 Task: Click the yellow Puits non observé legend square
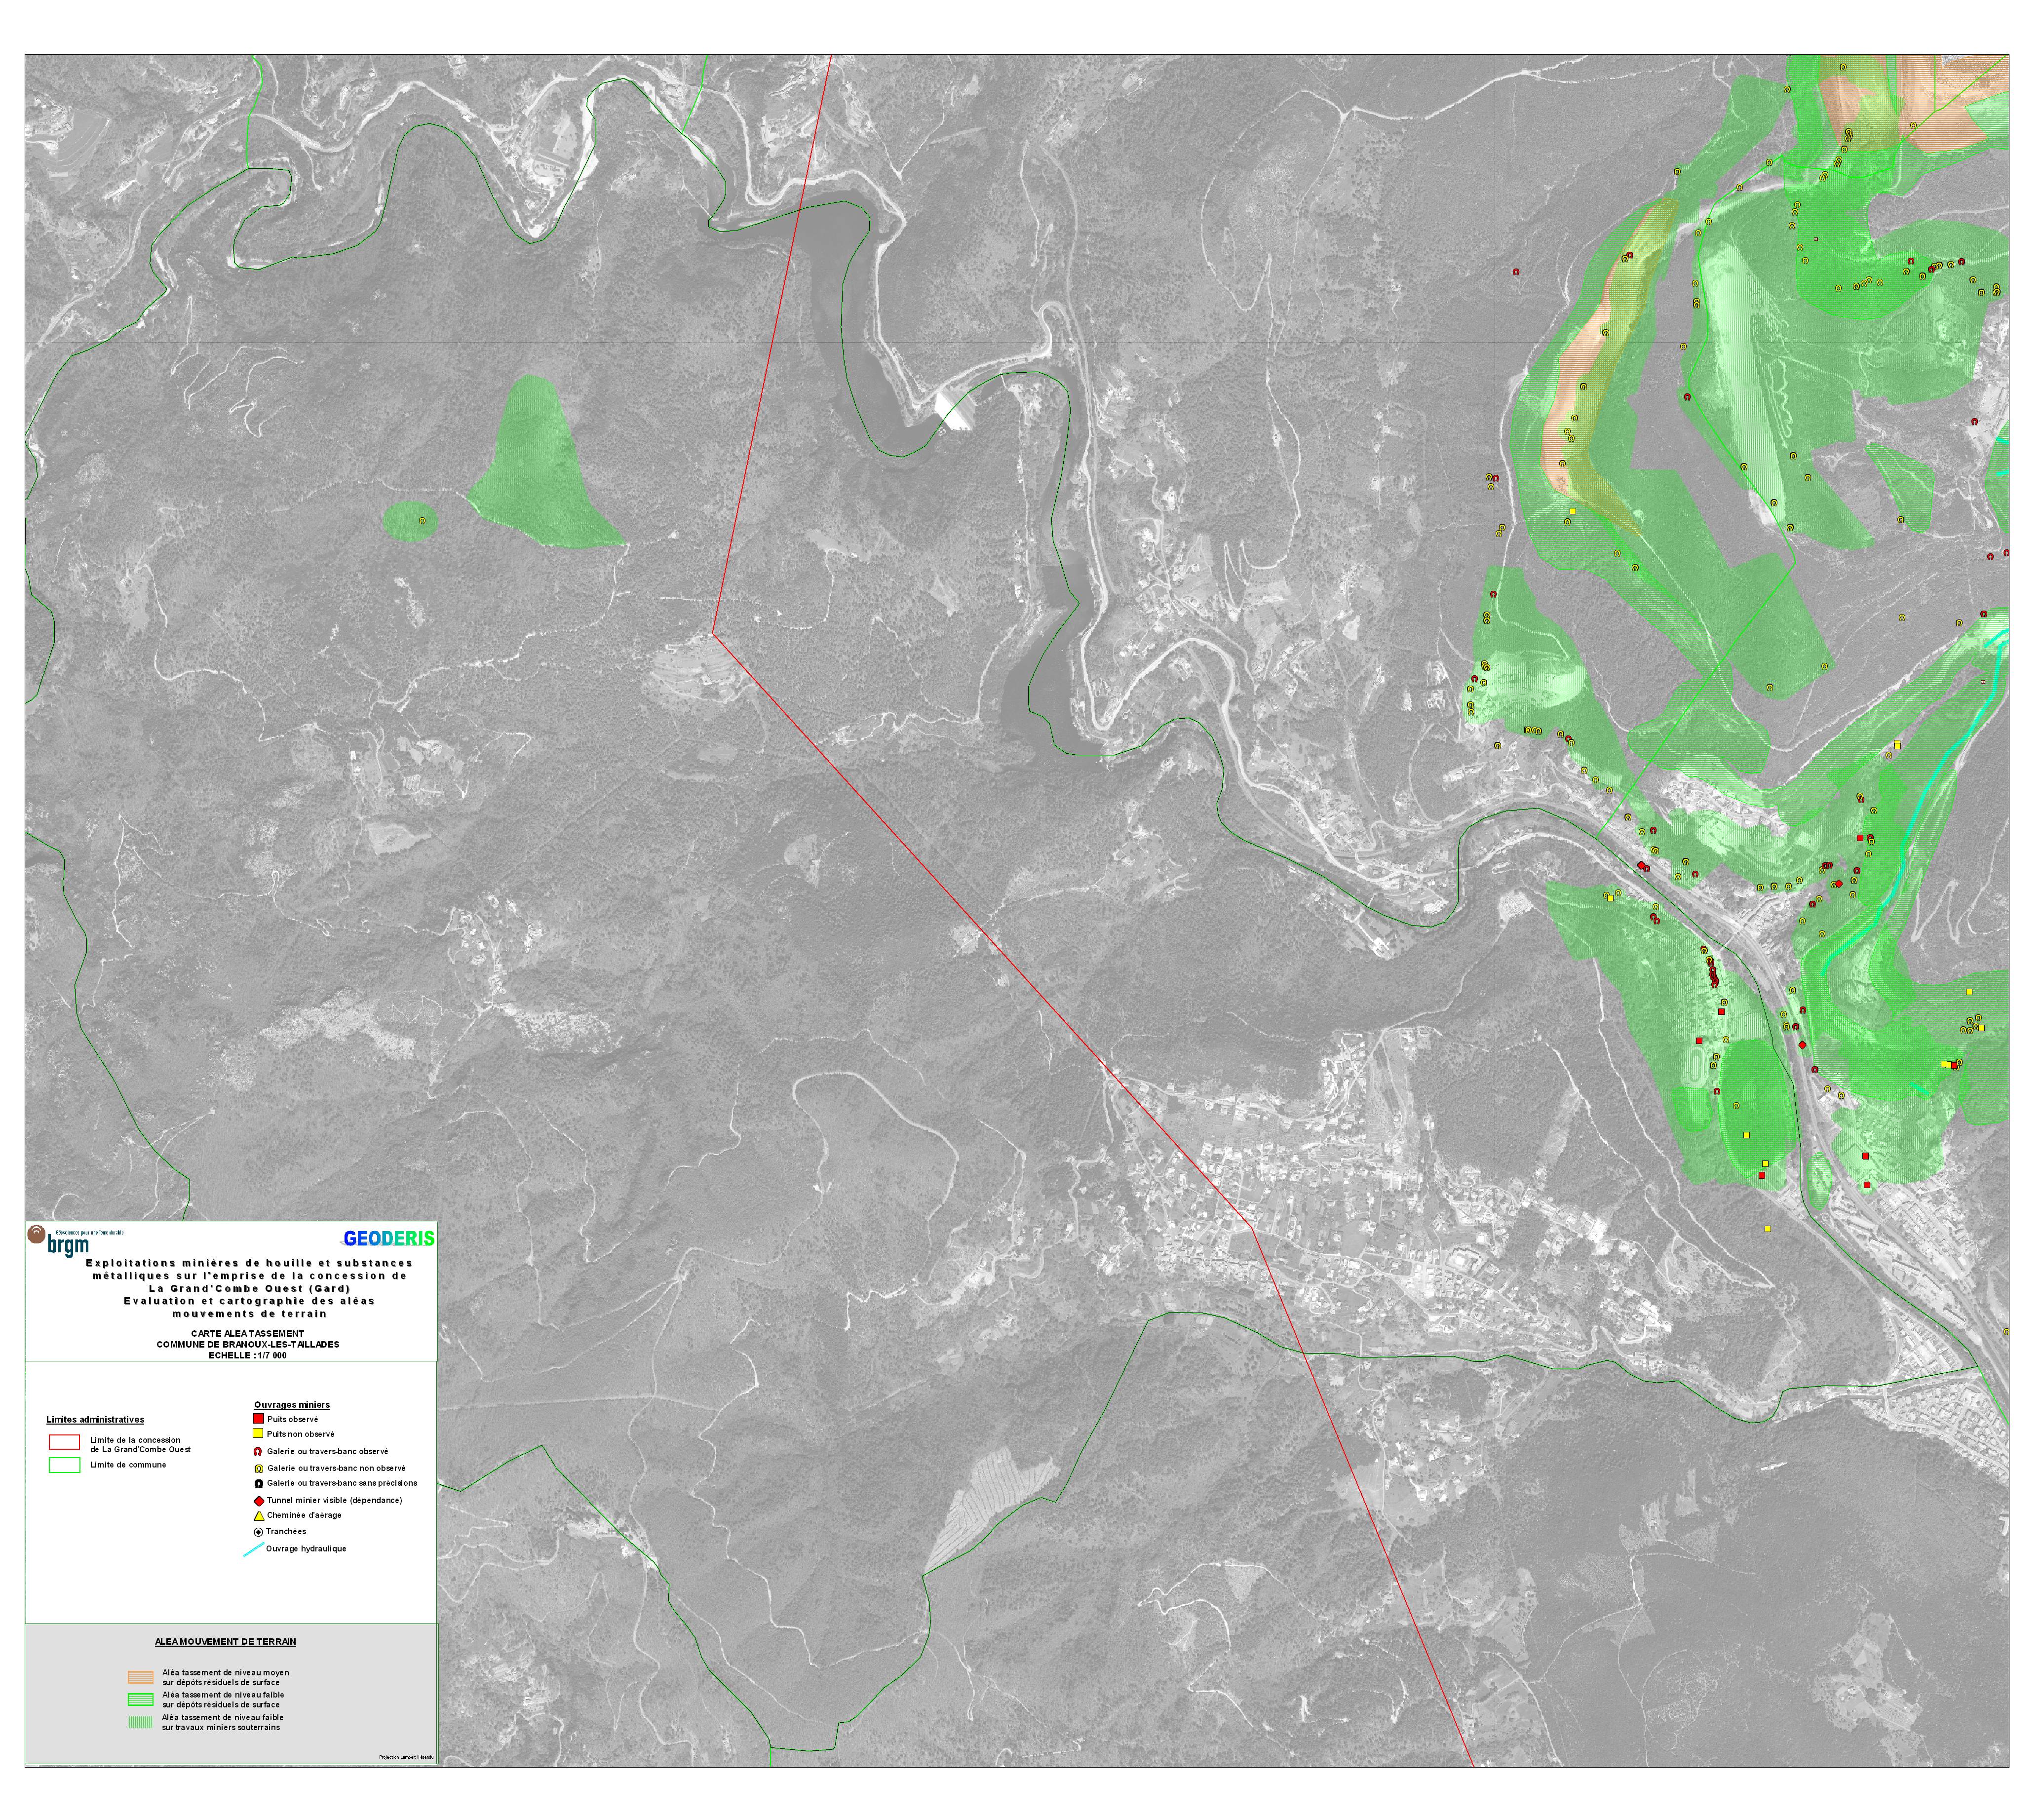tap(258, 1433)
